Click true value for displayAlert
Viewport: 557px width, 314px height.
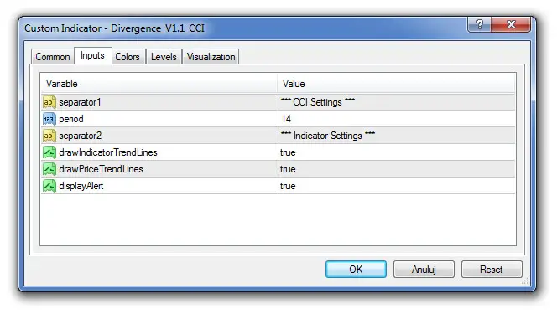click(288, 186)
